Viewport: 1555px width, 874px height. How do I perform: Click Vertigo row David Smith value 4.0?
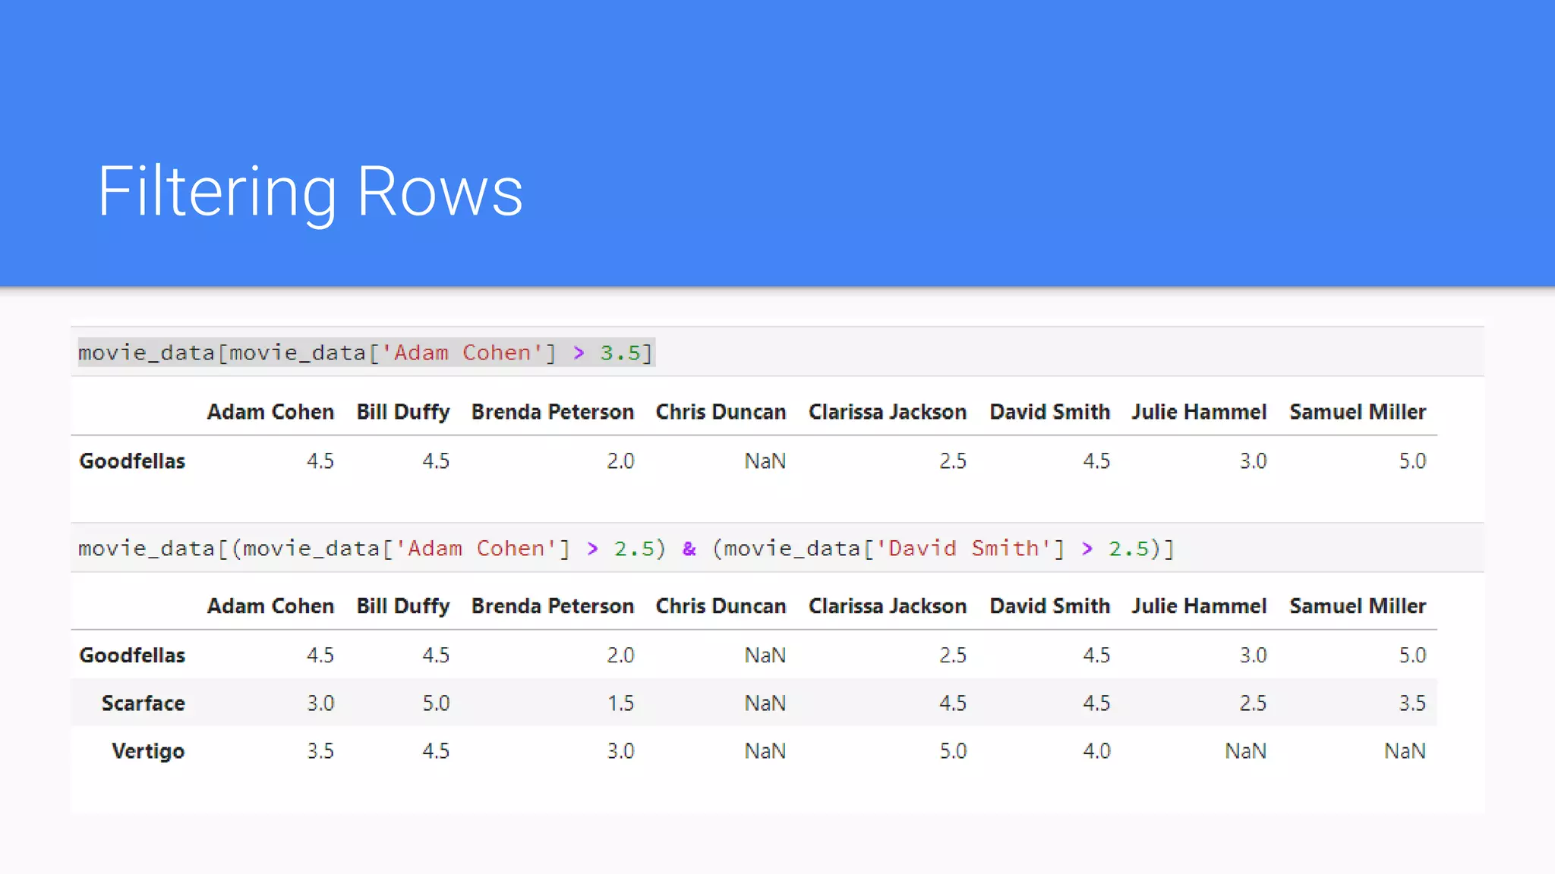click(1096, 751)
